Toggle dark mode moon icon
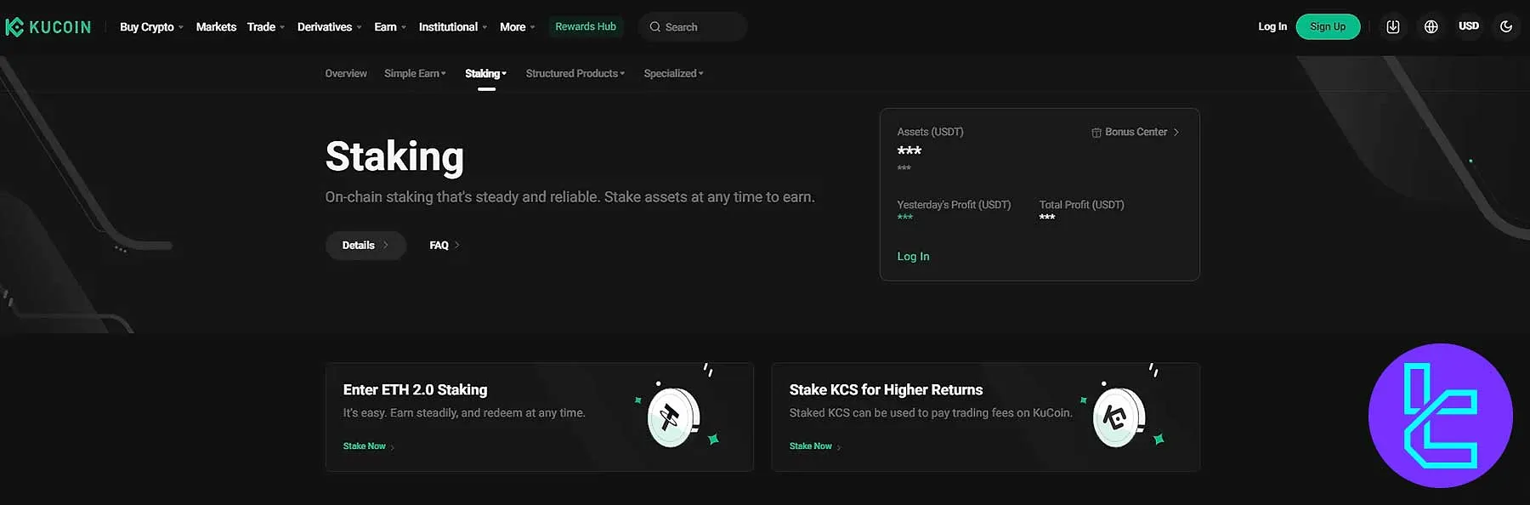This screenshot has width=1530, height=505. click(1506, 27)
